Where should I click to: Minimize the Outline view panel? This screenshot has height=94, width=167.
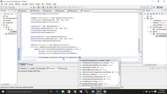click(162, 10)
